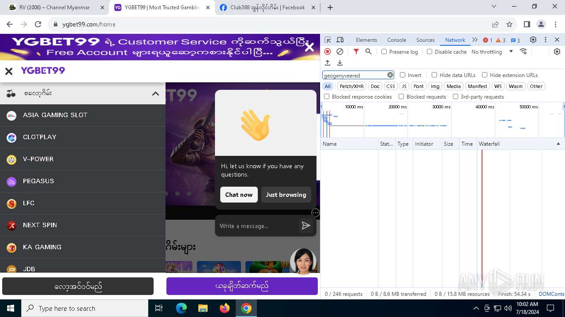Image resolution: width=565 pixels, height=317 pixels.
Task: Open network search with magnifier icon
Action: click(369, 52)
